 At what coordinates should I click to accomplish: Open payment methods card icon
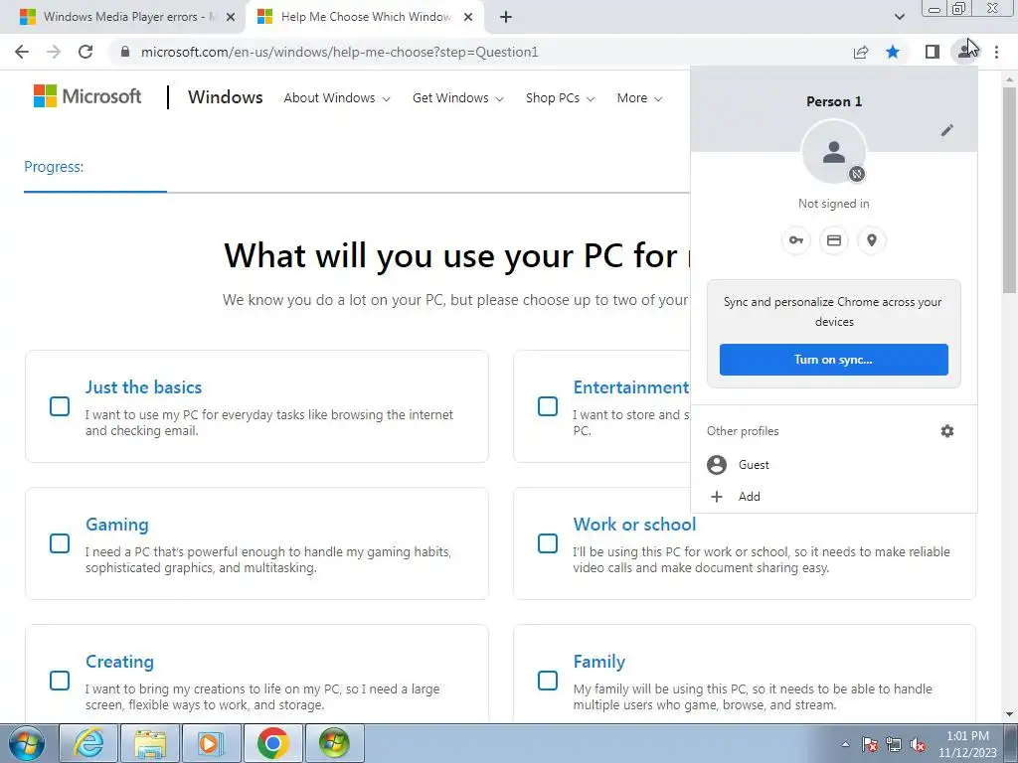coord(834,240)
